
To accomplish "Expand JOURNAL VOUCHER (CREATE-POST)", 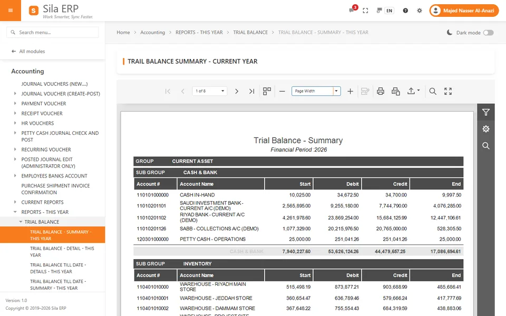I will 15,94.
